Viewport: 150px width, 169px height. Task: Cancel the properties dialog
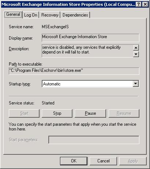tap(104, 161)
